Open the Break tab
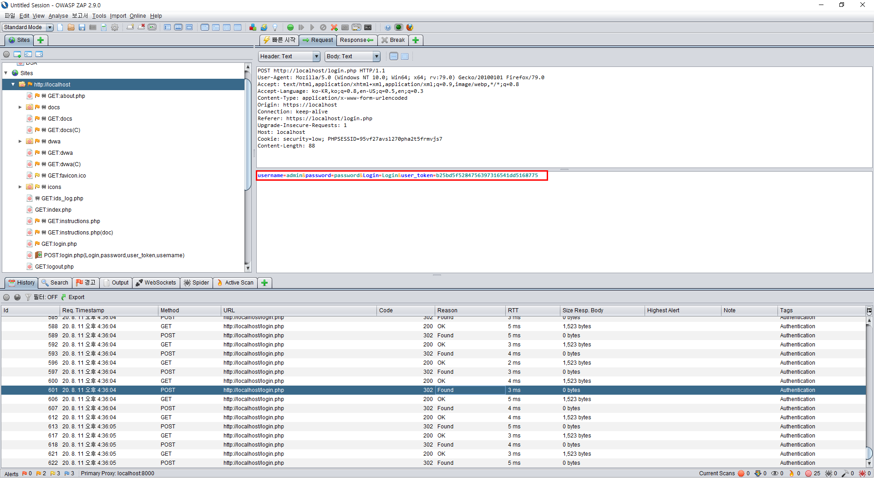This screenshot has height=478, width=874. coord(393,40)
